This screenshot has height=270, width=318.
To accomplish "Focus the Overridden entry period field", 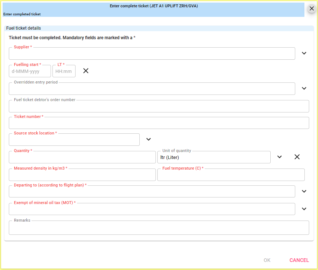I will (152, 89).
